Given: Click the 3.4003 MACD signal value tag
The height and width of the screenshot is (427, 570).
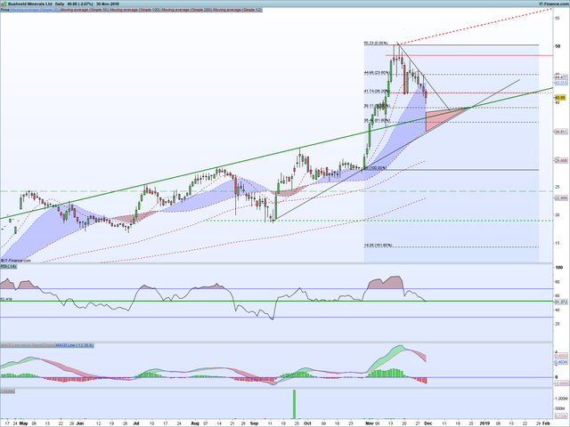Looking at the screenshot, I should pos(560,357).
